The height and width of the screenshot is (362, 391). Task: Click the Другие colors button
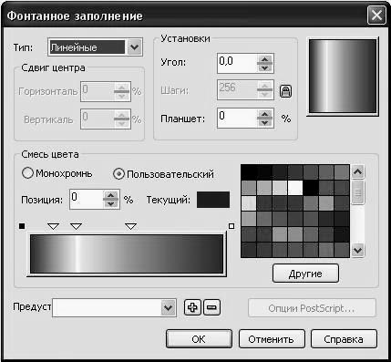pos(305,274)
